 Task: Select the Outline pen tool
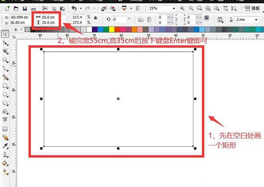5,154
